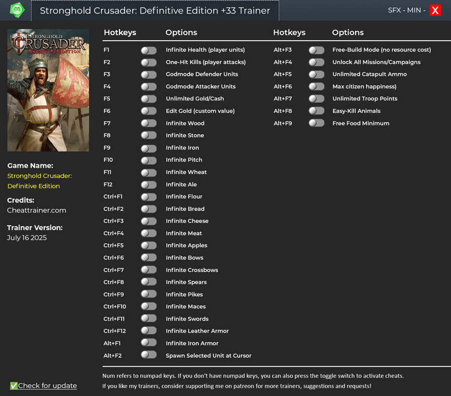Enable Spawn Selected Unit at Cursor
Screen dimensions: 451x396
149,355
